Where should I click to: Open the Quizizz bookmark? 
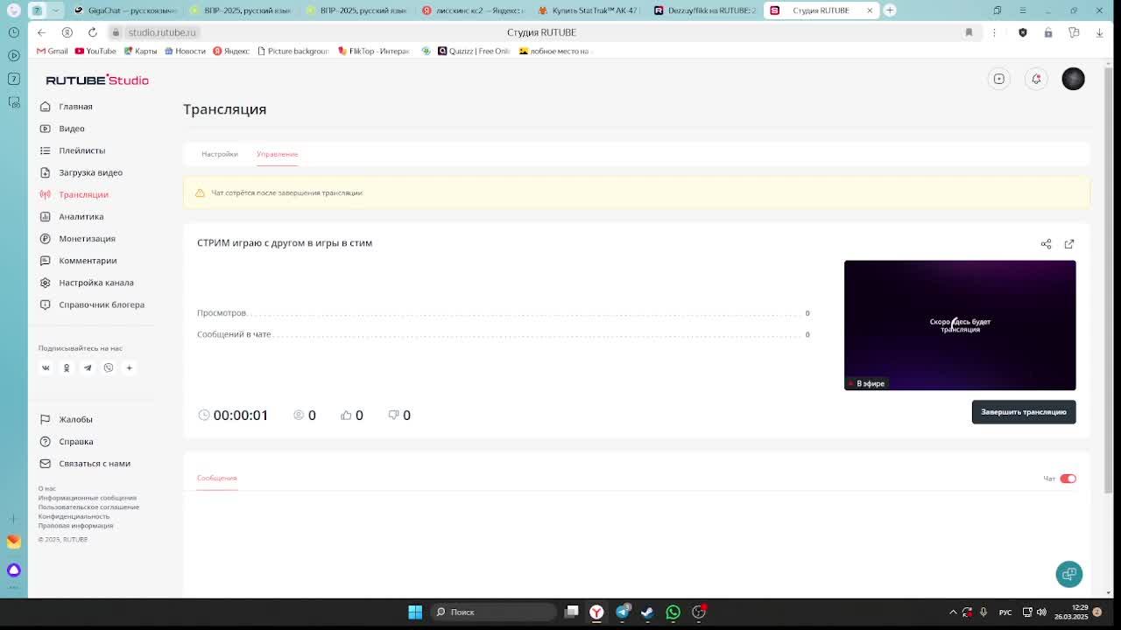pos(474,51)
